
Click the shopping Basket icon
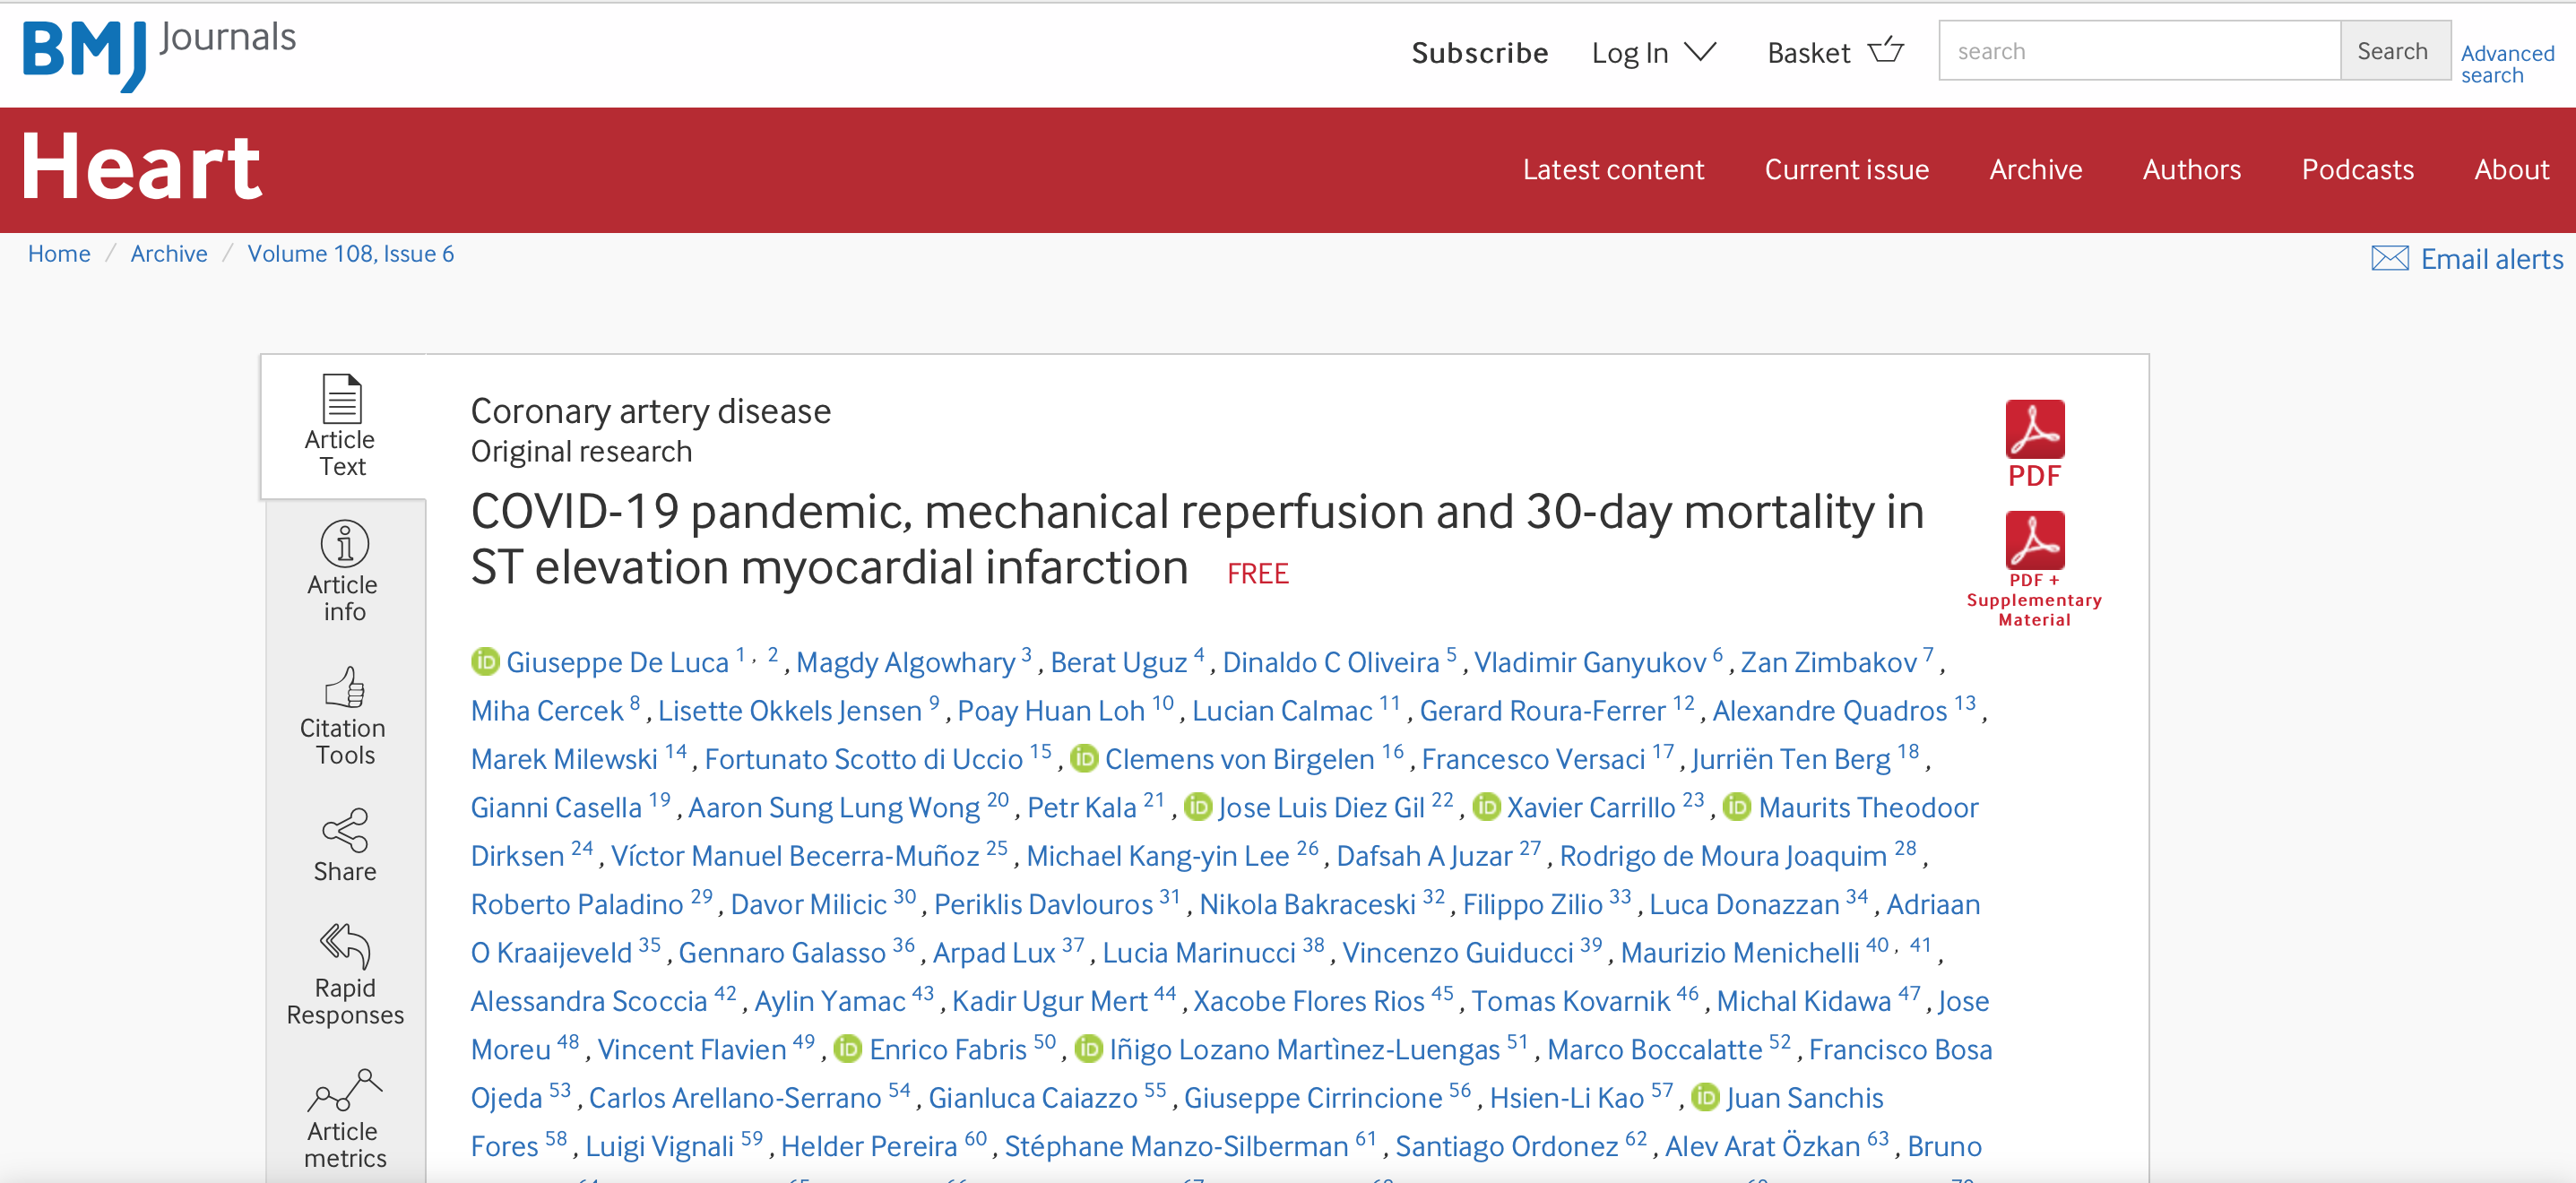1884,51
